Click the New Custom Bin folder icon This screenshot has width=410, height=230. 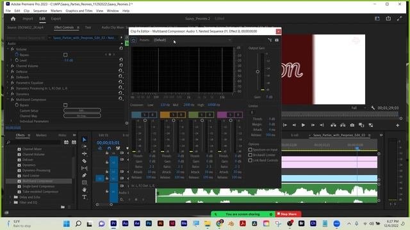tap(63, 207)
